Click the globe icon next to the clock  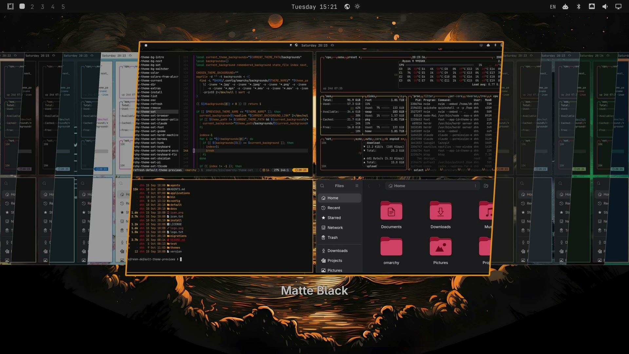click(347, 7)
